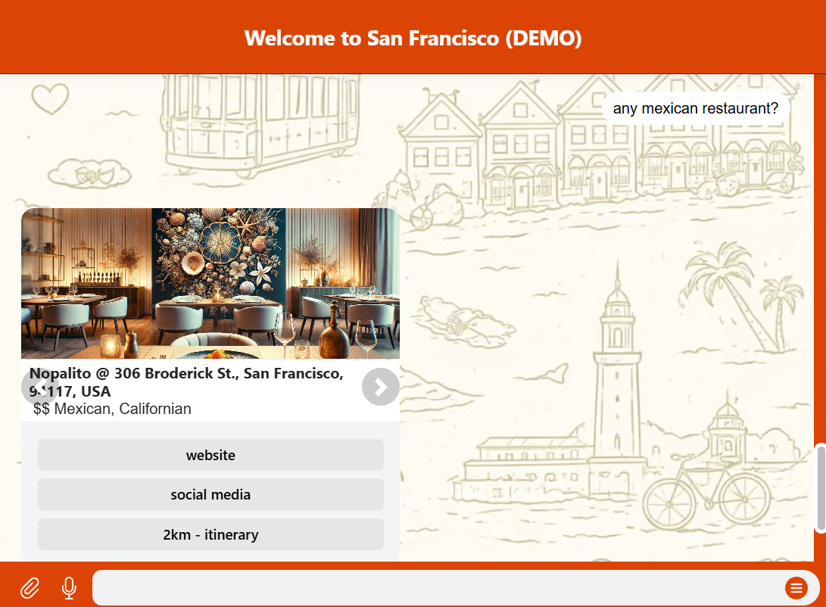Open the Nopalito website button
This screenshot has height=607, width=826.
210,455
